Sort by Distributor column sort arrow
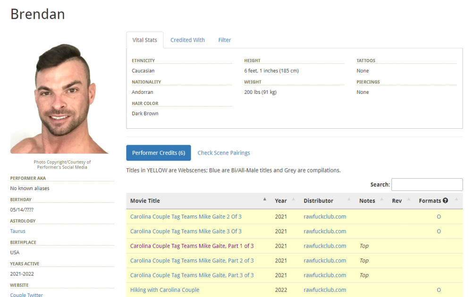Screen dimensions: 472x297 [349, 199]
